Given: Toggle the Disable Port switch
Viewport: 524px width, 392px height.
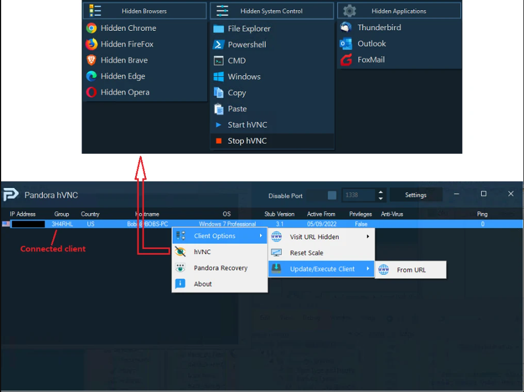Looking at the screenshot, I should (331, 195).
